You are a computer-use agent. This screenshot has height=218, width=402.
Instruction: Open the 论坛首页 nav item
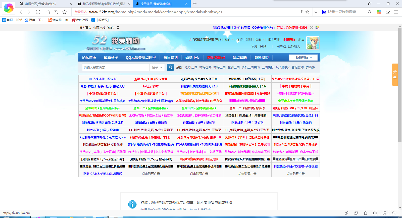point(89,58)
